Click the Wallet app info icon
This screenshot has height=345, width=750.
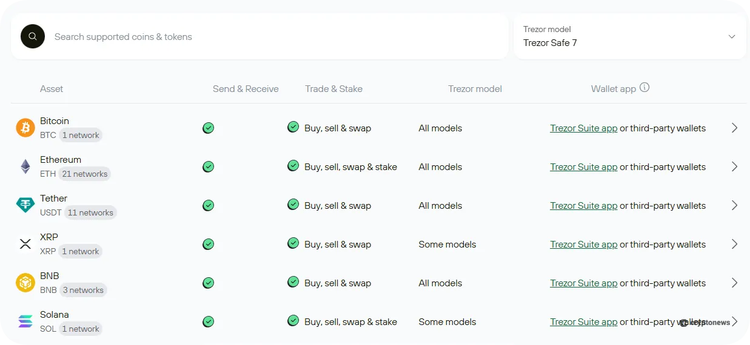[x=645, y=88]
